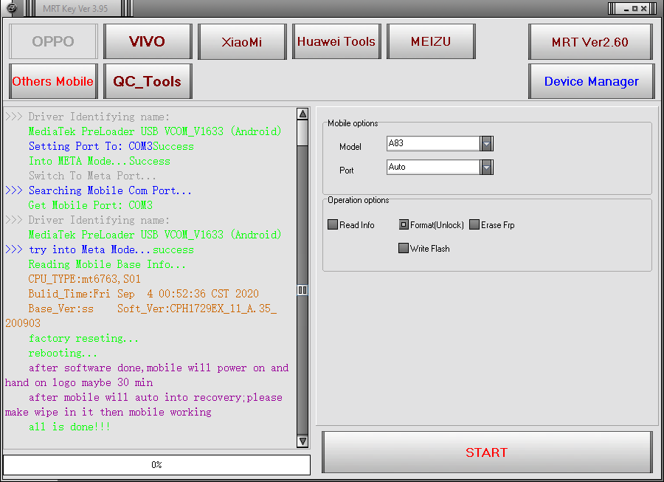Enable the Read Info checkbox
The width and height of the screenshot is (664, 482).
[x=333, y=224]
